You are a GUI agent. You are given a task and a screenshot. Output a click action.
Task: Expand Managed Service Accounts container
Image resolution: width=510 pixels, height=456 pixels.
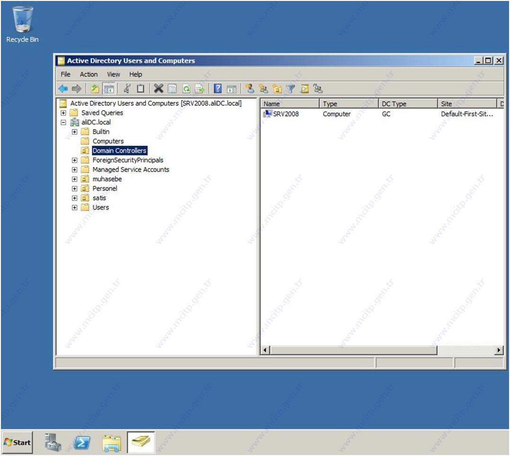[74, 170]
